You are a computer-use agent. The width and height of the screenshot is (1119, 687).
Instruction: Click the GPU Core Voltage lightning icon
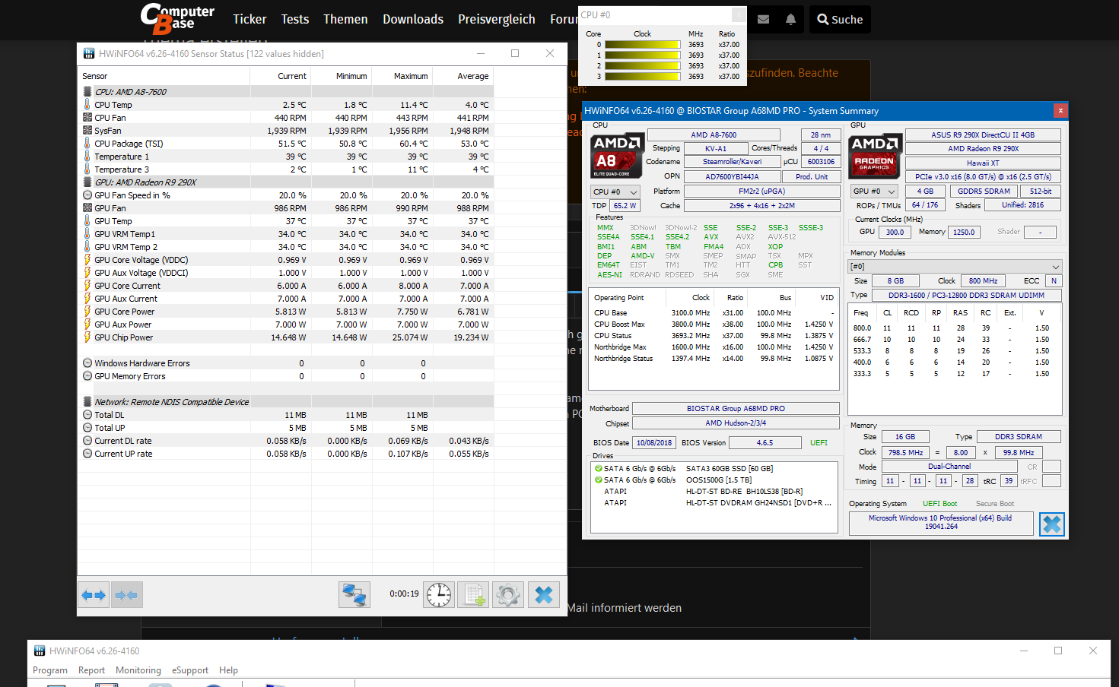[87, 260]
